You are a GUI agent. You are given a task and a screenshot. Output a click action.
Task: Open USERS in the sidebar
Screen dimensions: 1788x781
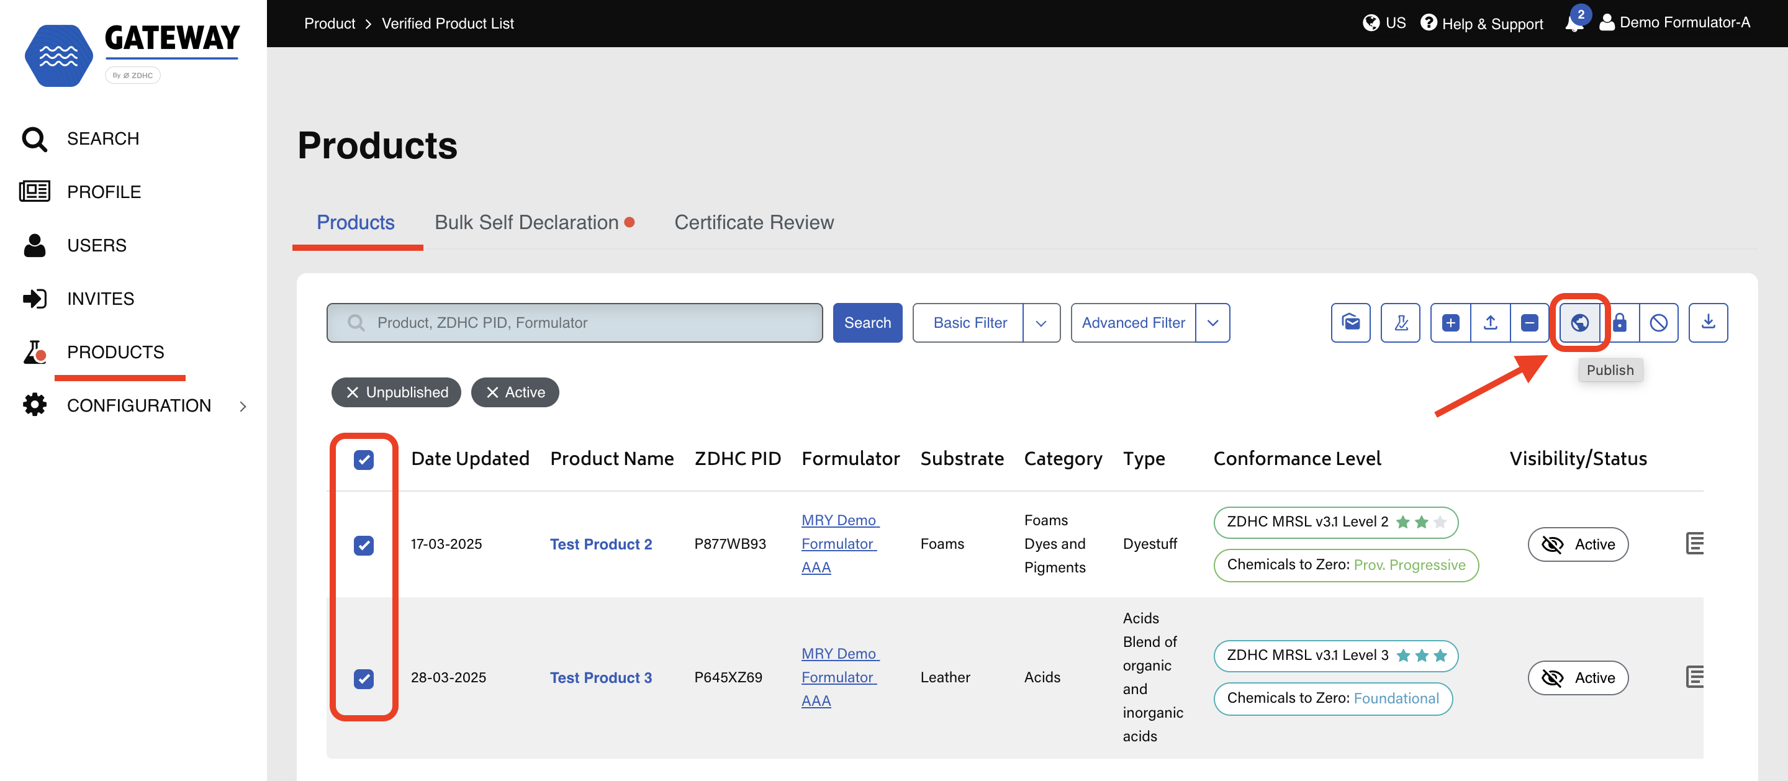click(x=96, y=245)
